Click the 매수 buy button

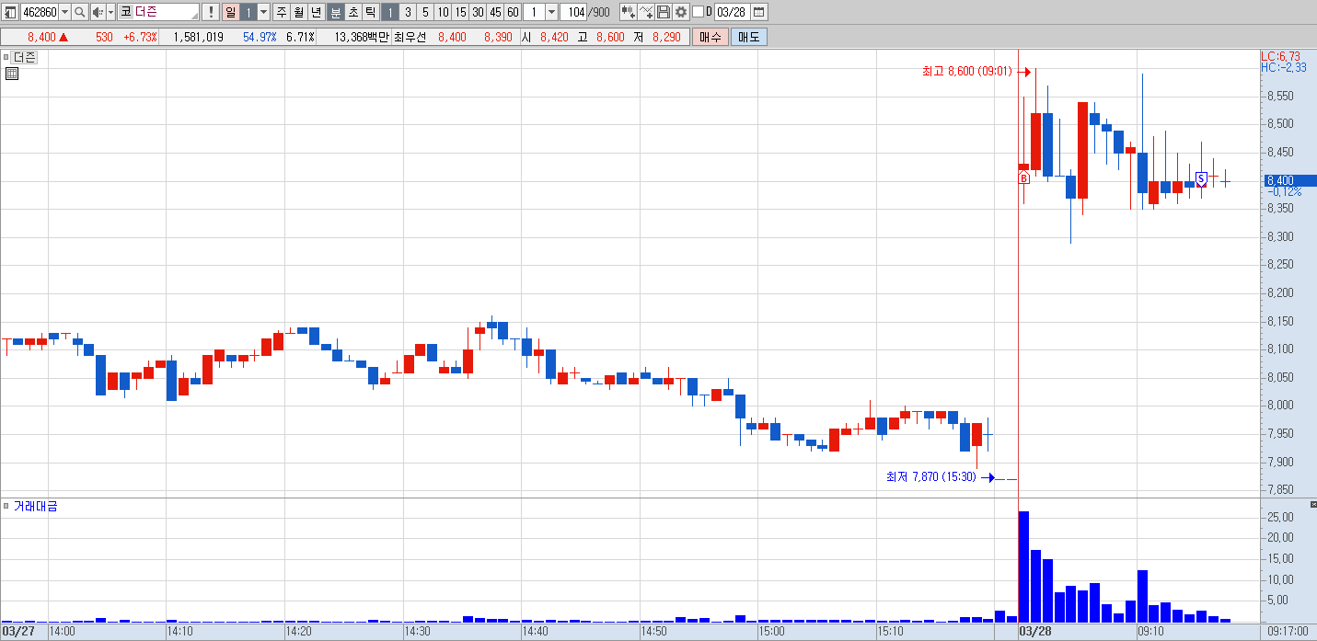(710, 37)
